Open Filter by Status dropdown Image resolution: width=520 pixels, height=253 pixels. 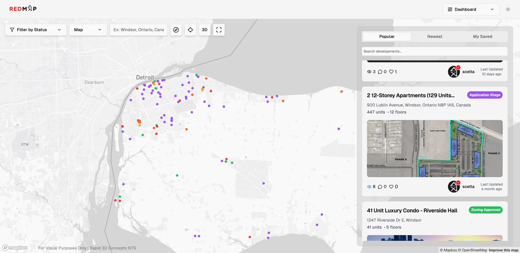[35, 30]
